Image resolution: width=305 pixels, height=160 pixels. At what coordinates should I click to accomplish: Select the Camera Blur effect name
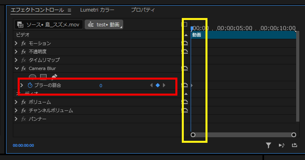[x=42, y=68]
